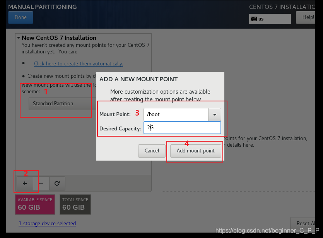Click the plus add mount point icon
323x238 pixels.
click(25, 183)
